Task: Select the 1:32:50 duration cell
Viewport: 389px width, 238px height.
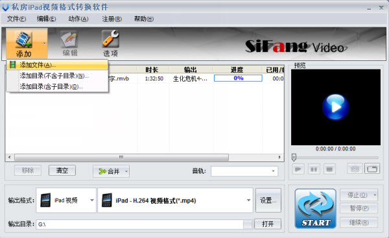Action: (154, 78)
